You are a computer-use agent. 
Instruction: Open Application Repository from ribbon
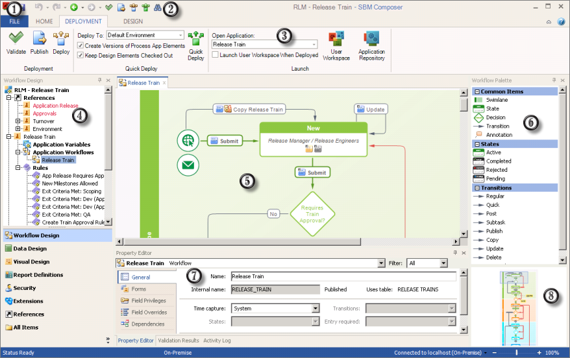pyautogui.click(x=371, y=45)
